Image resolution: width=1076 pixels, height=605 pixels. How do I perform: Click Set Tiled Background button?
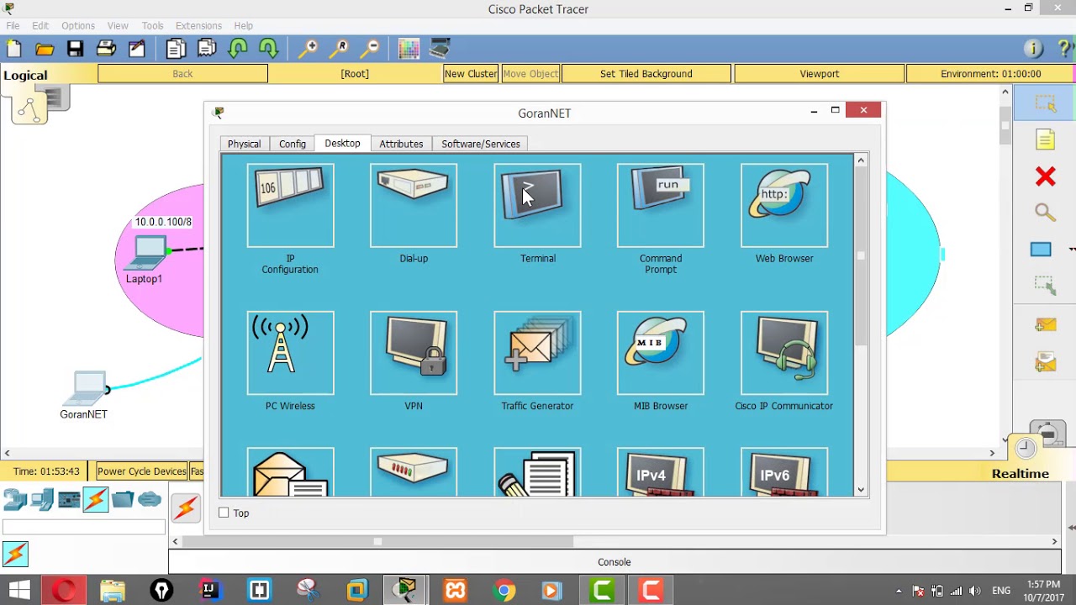(646, 74)
